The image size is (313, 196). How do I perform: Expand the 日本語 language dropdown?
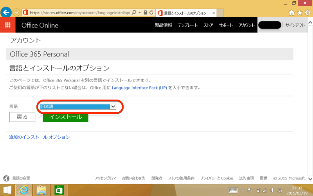coord(113,106)
